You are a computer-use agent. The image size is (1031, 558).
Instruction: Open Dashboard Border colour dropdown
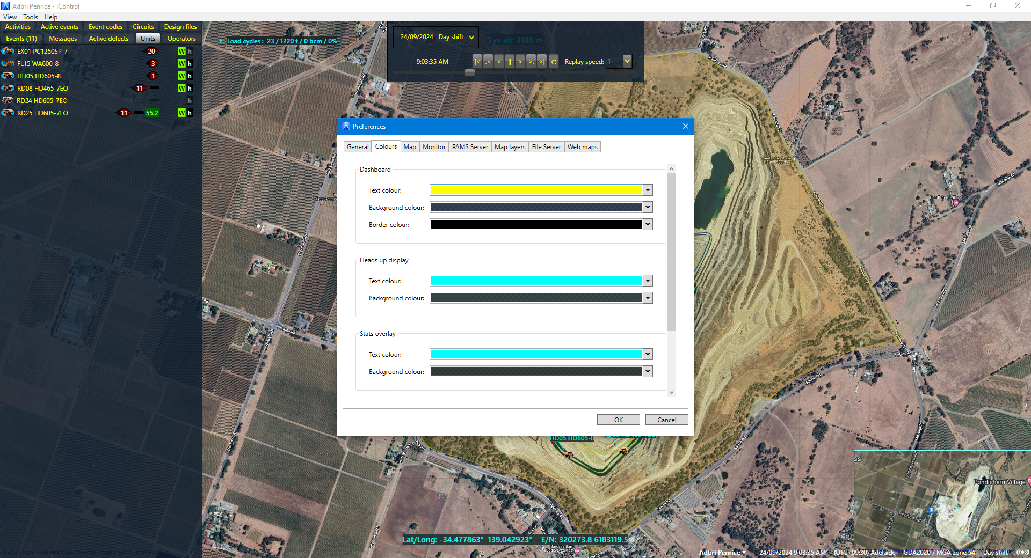pyautogui.click(x=648, y=224)
